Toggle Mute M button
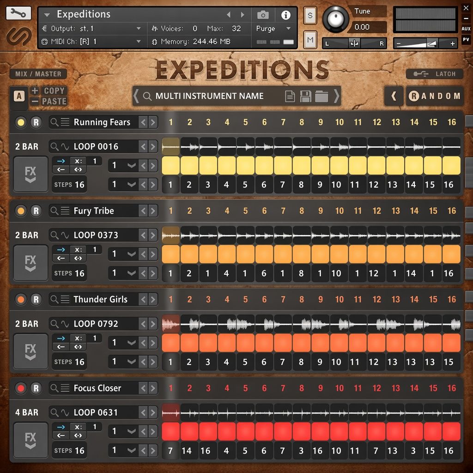 point(310,40)
